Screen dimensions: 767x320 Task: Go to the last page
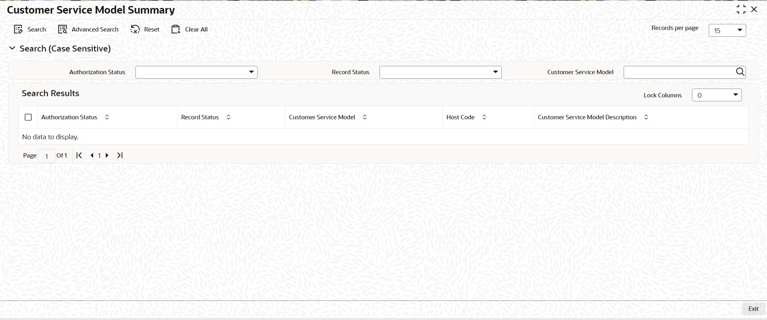tap(120, 155)
